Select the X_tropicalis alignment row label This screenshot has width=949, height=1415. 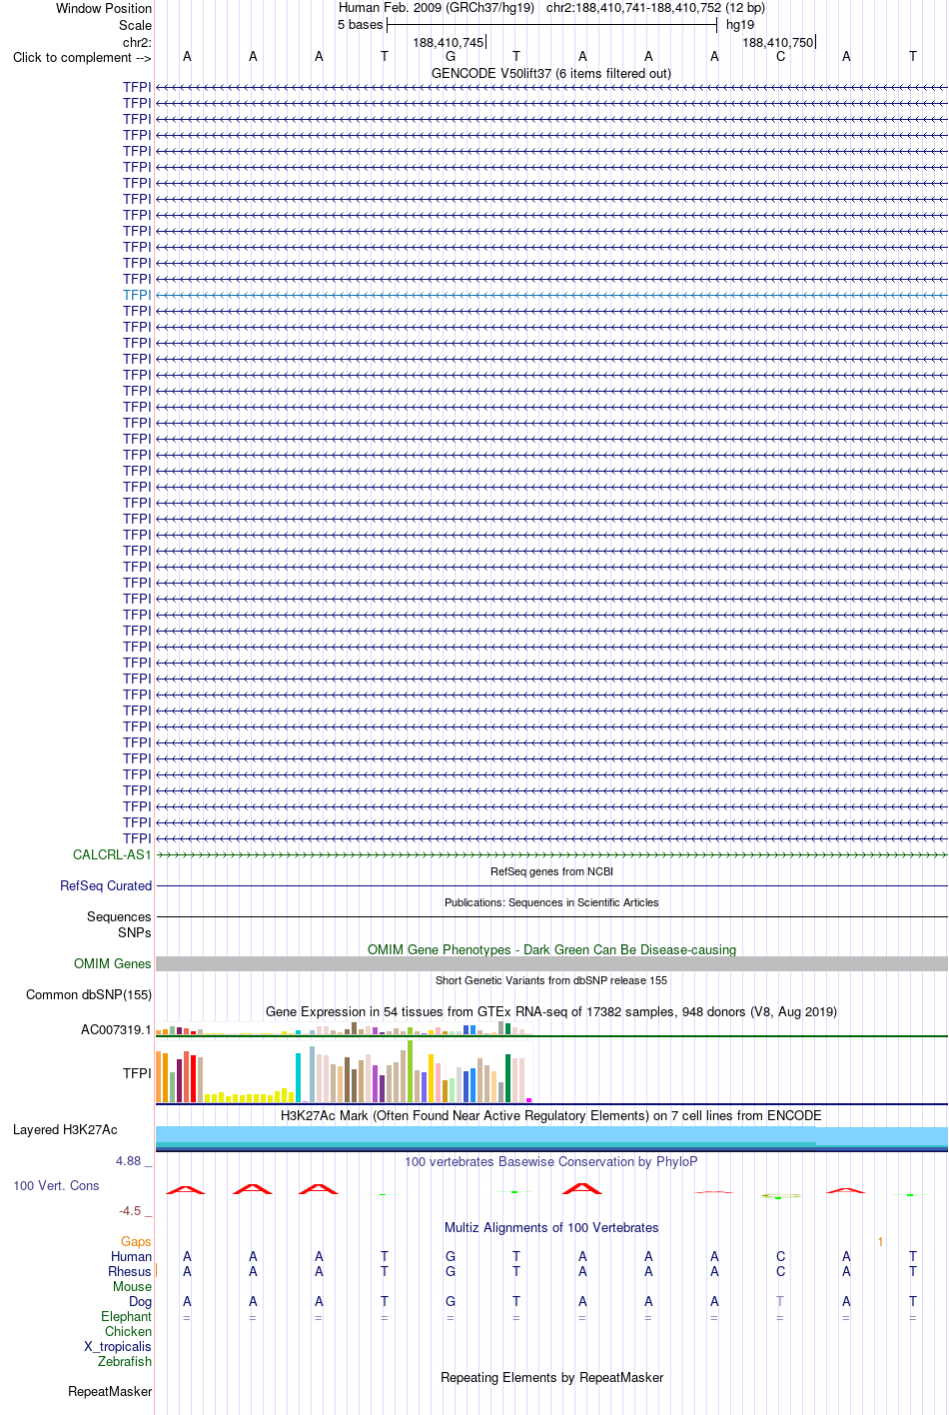pyautogui.click(x=118, y=1346)
